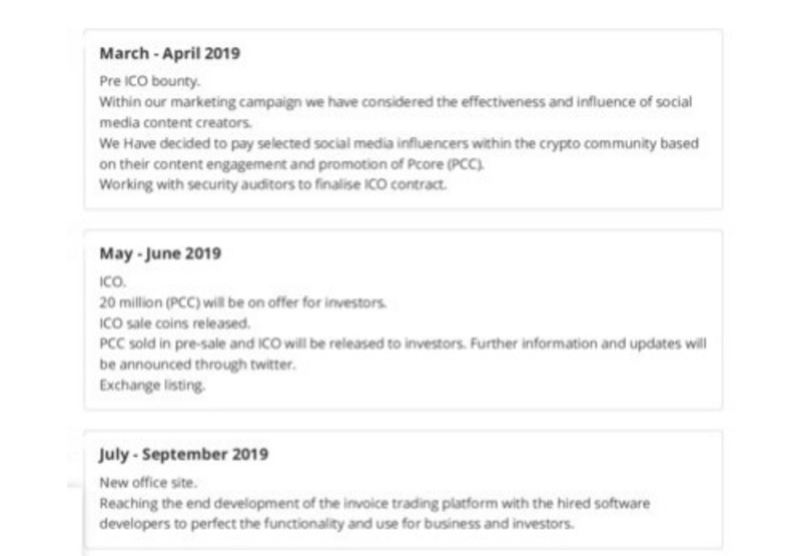Click the March - April 2019 heading
Image resolution: width=804 pixels, height=556 pixels.
coord(170,54)
